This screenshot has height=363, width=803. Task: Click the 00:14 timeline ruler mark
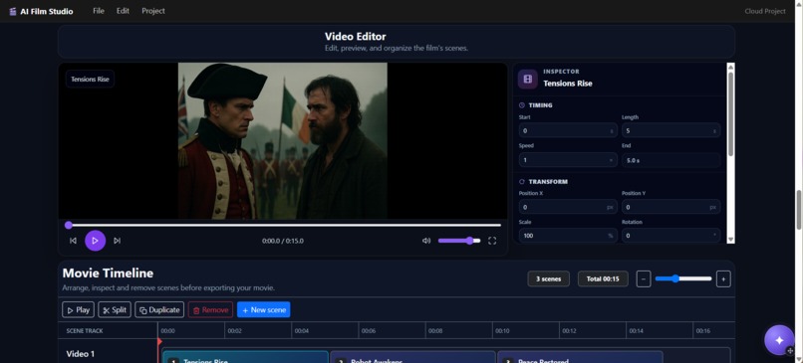(x=637, y=331)
